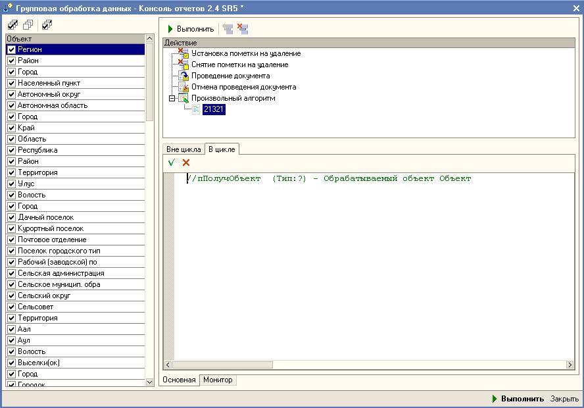Select the Область row
The width and height of the screenshot is (584, 408).
point(76,139)
